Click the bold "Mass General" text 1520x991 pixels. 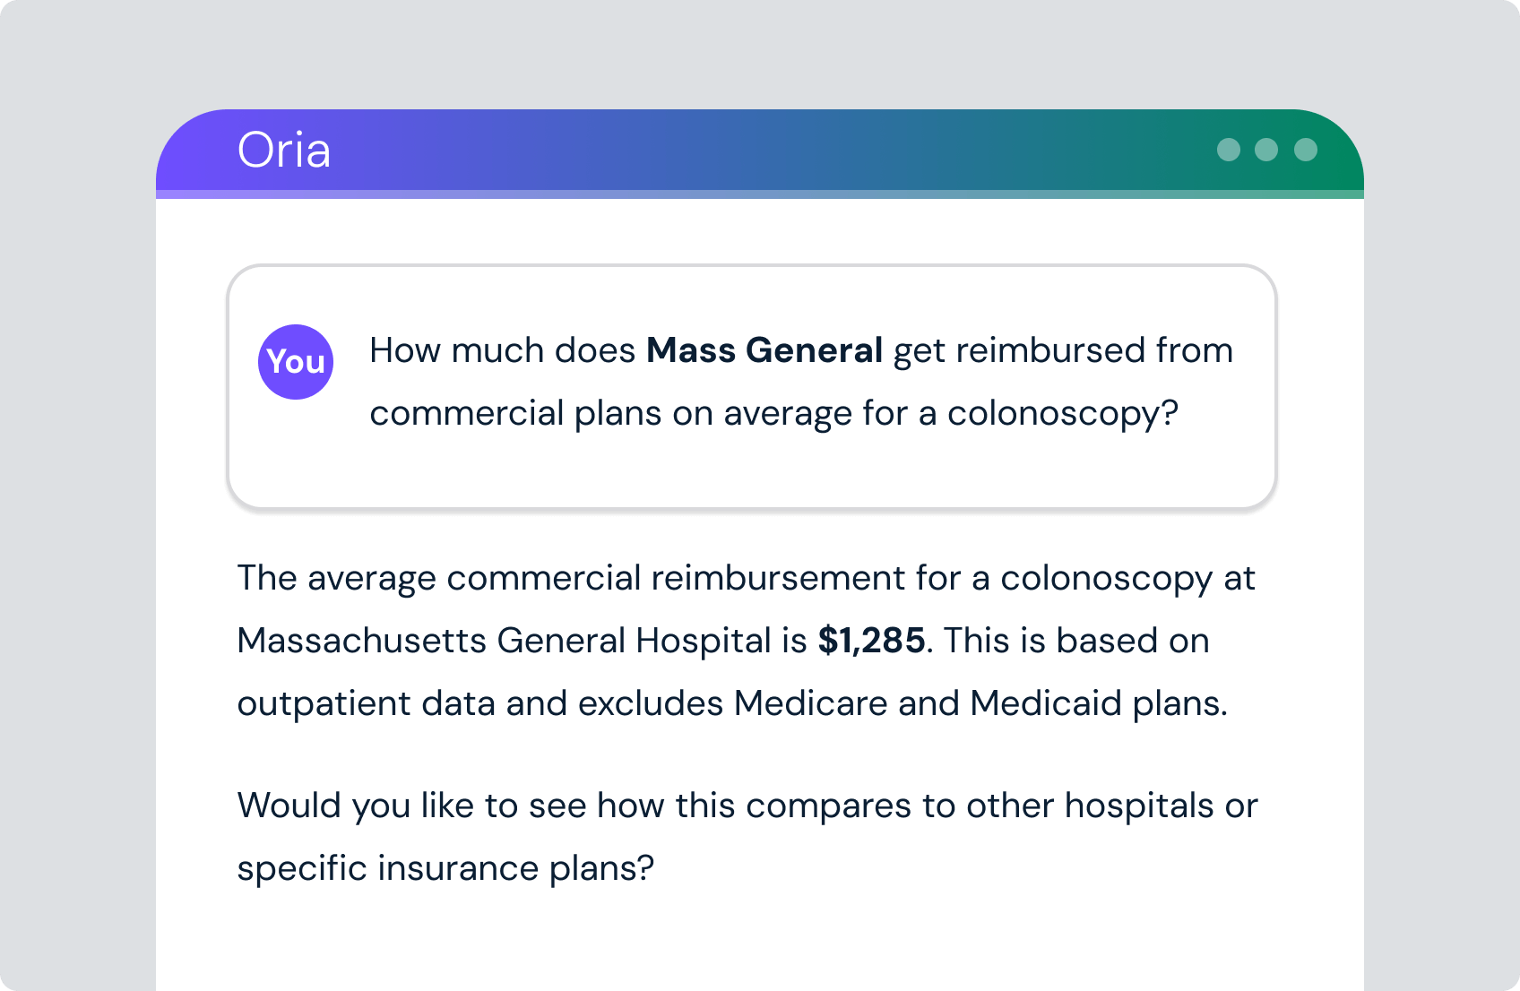click(x=764, y=350)
